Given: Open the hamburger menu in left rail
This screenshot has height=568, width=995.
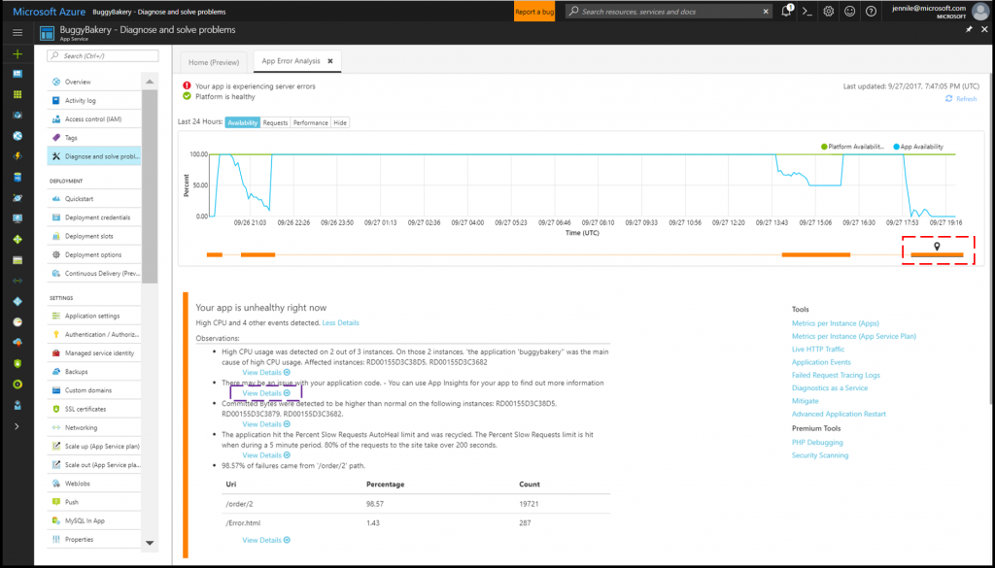Looking at the screenshot, I should tap(17, 32).
